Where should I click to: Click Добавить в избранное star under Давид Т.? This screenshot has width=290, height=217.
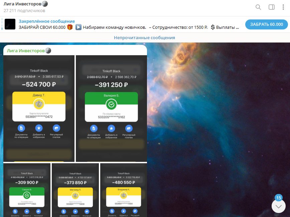[x=39, y=128]
